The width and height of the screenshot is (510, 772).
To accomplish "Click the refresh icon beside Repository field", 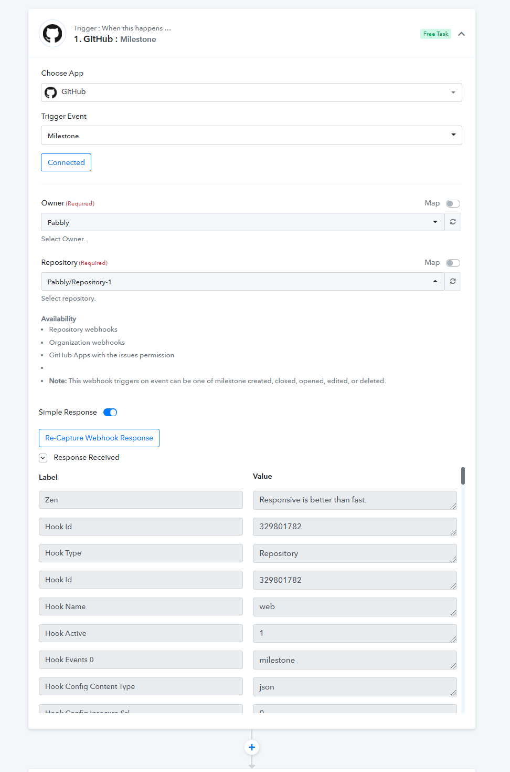I will (453, 281).
